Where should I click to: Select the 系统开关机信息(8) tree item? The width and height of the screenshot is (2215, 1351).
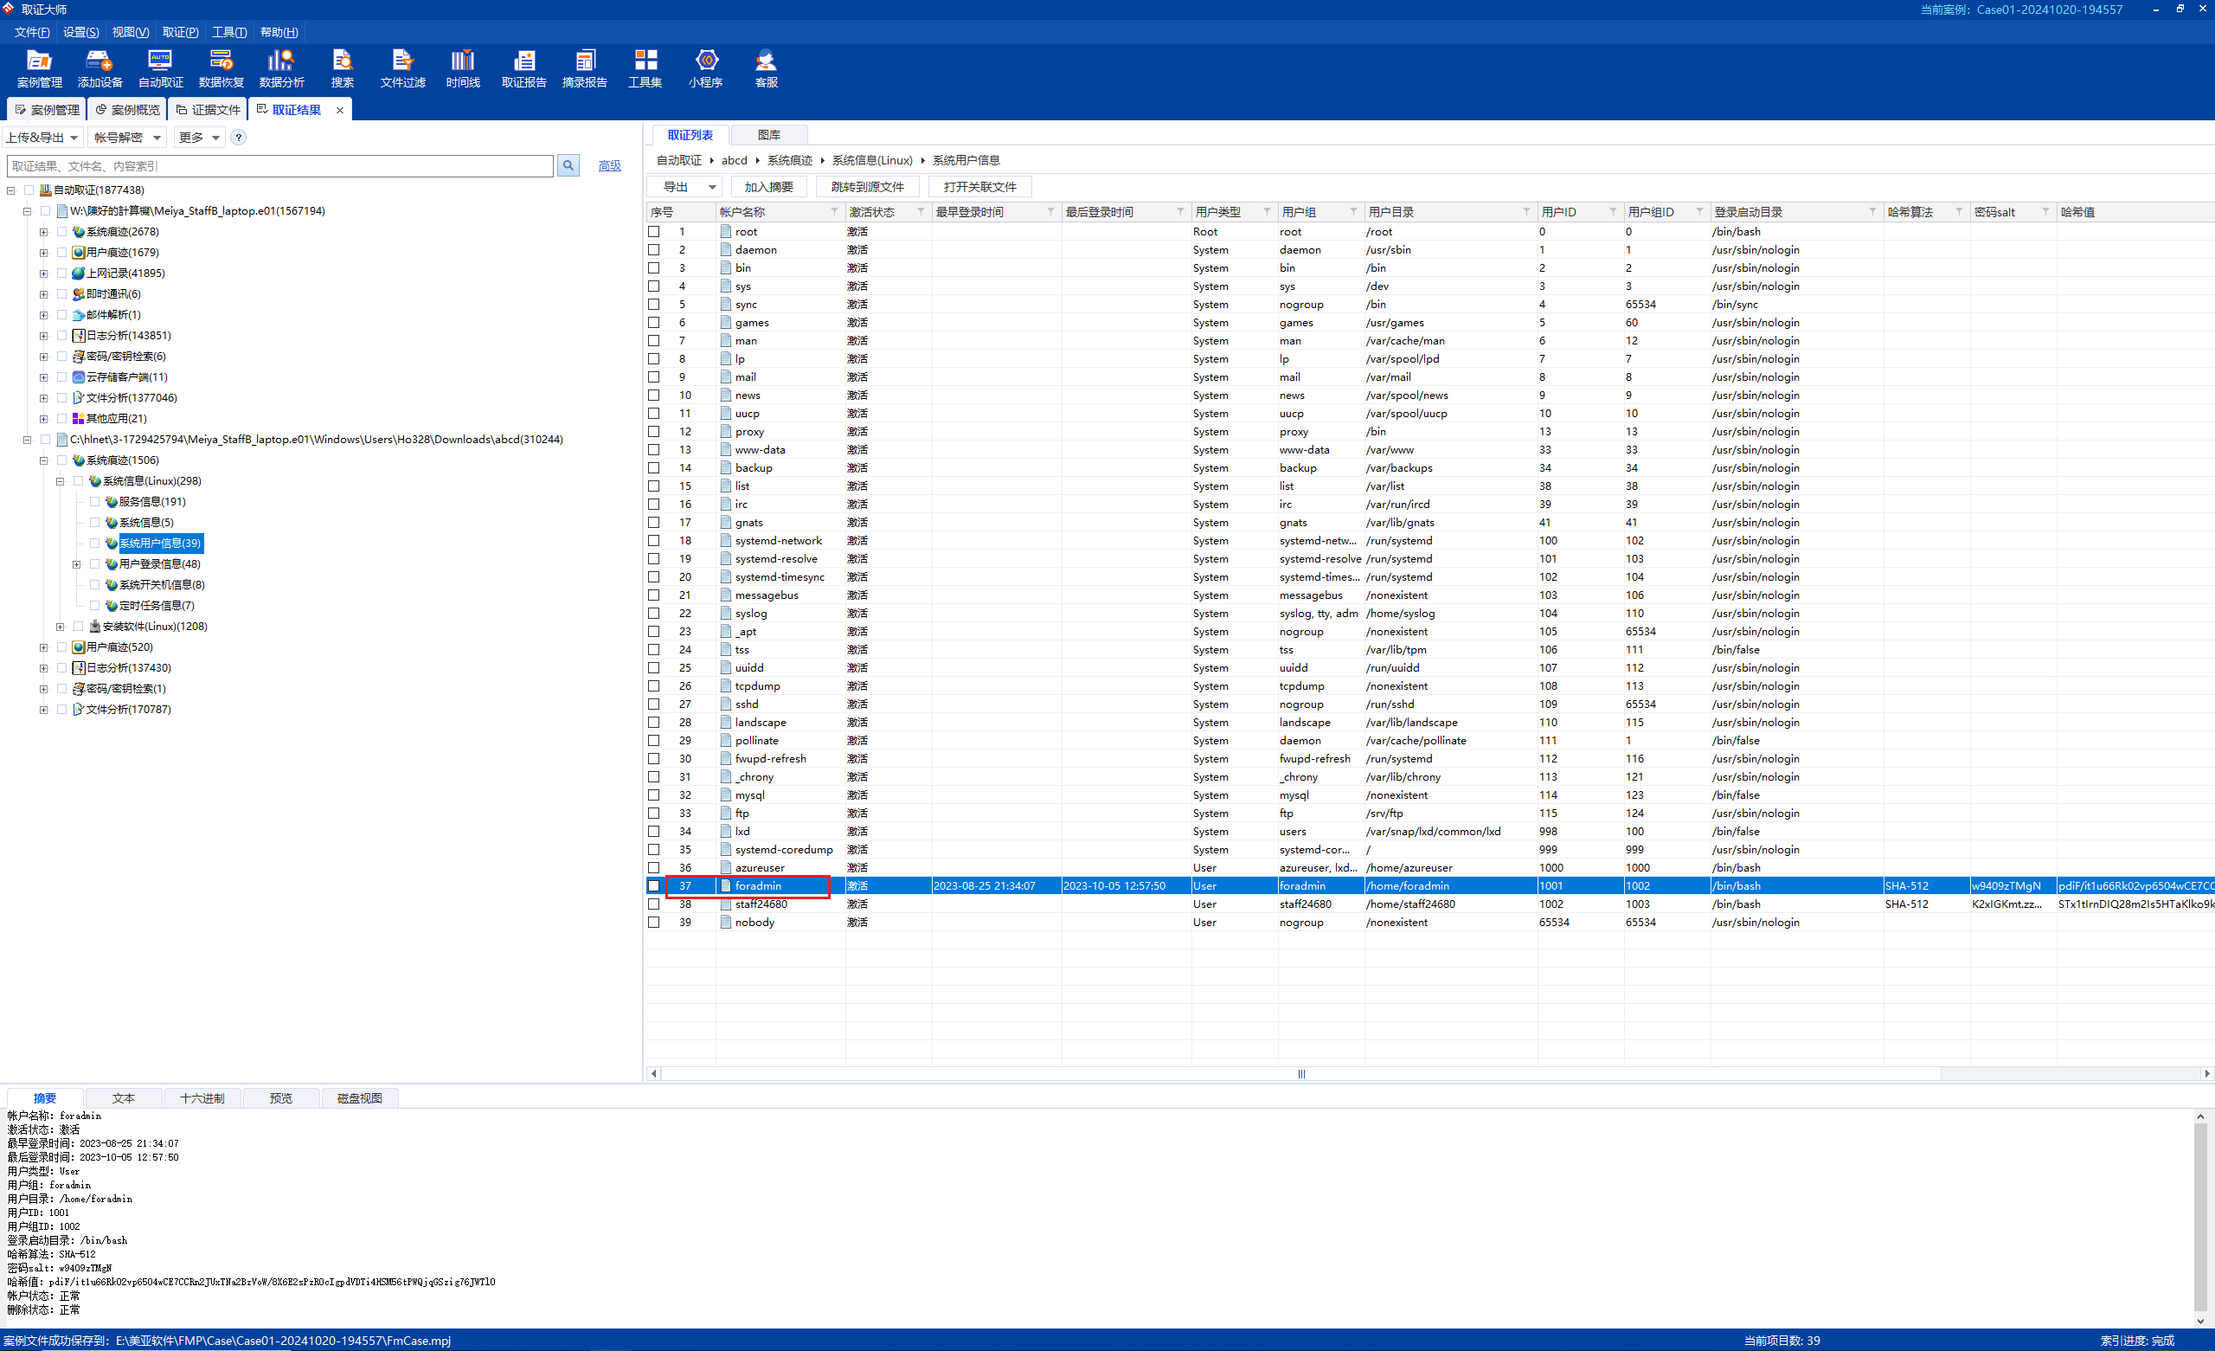point(162,585)
